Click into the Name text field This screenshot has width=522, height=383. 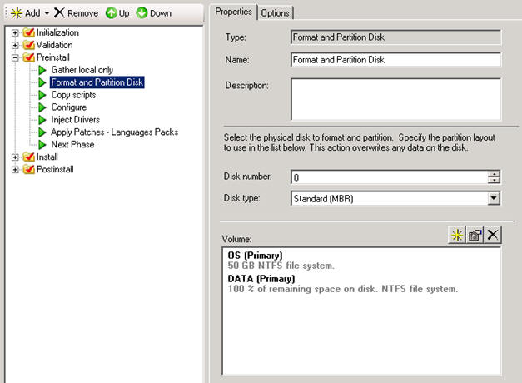[x=395, y=60]
